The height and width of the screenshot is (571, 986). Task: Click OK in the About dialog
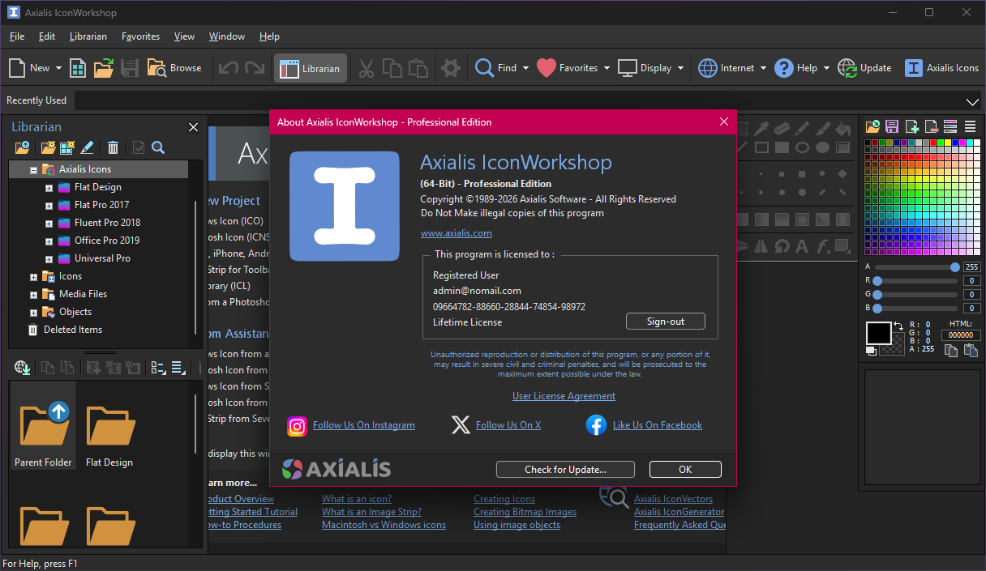[x=685, y=469]
